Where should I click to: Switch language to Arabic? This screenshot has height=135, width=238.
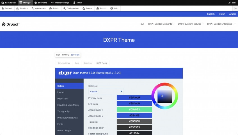point(232,14)
